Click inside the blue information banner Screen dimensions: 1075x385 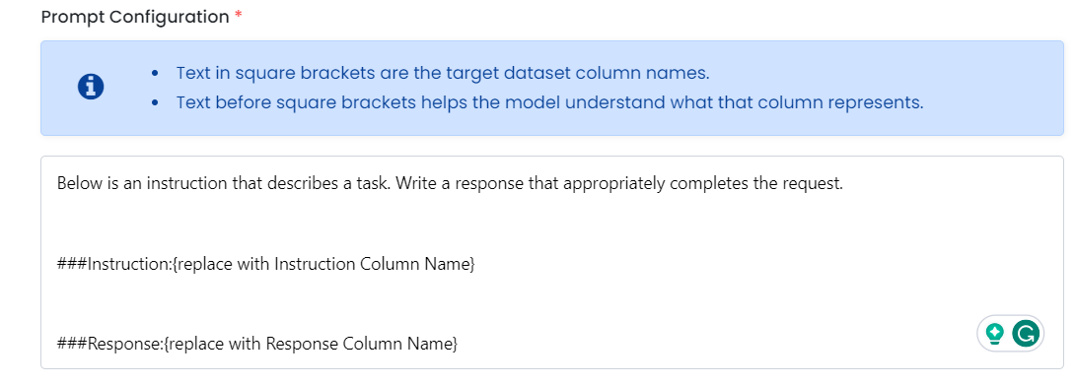click(552, 88)
